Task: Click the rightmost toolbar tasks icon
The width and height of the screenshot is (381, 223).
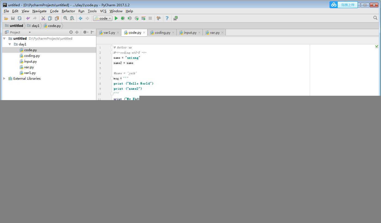Action: coord(176,18)
